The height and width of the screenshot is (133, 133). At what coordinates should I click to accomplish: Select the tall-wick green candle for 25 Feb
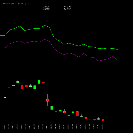click(x=39, y=82)
